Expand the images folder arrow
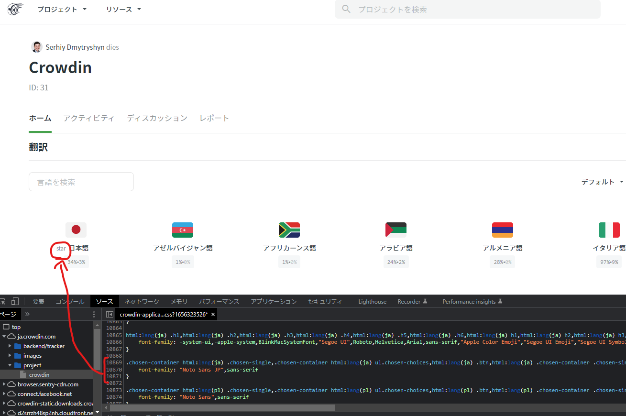 10,356
